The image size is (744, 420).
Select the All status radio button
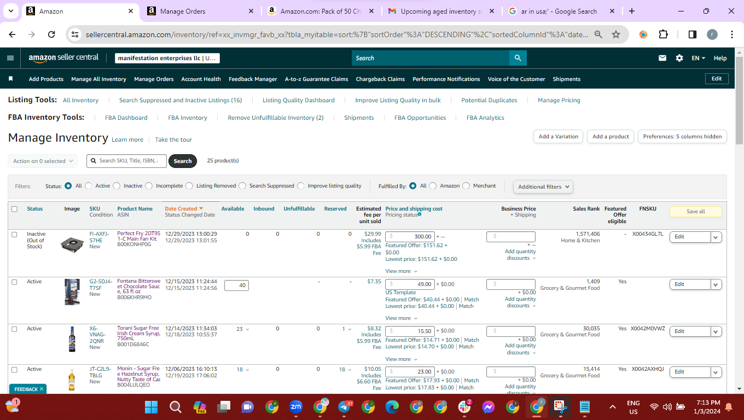[x=68, y=186]
